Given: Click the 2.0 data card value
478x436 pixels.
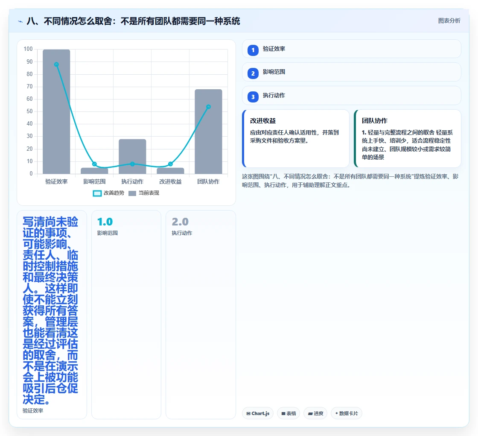Looking at the screenshot, I should 180,222.
